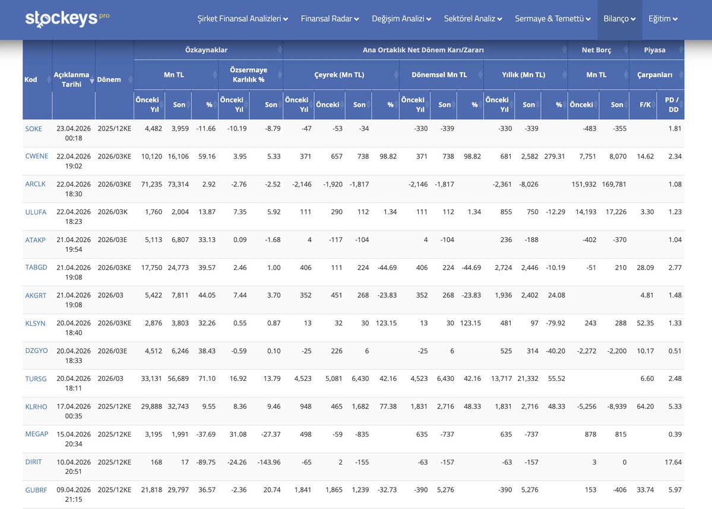This screenshot has width=712, height=509.
Task: Open the SOKE stock page link
Action: 34,128
